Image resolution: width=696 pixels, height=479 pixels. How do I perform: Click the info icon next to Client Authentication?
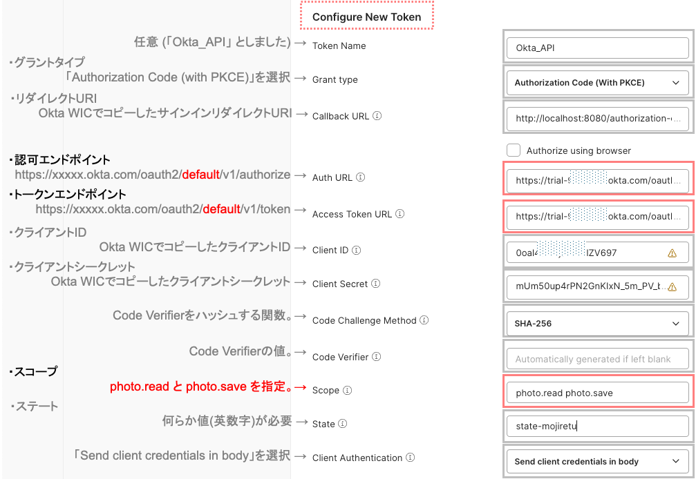pyautogui.click(x=411, y=458)
